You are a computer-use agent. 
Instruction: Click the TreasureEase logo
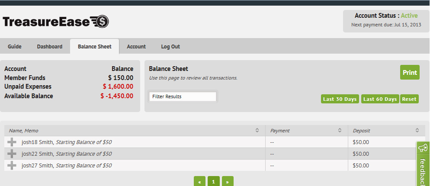pyautogui.click(x=56, y=22)
